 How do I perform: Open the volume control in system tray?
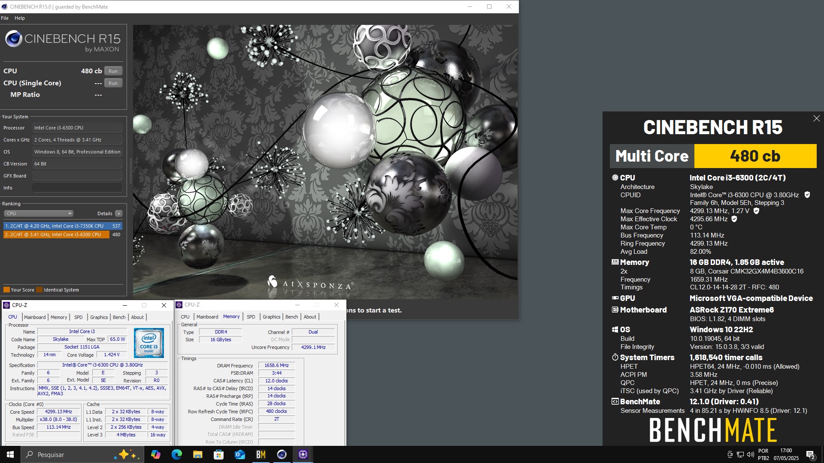click(x=750, y=454)
